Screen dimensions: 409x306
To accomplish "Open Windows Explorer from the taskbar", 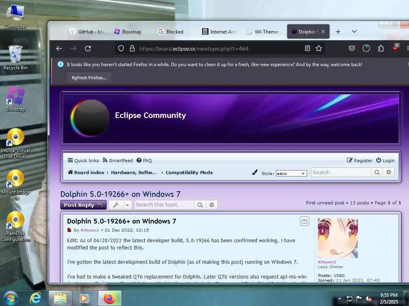I will click(x=60, y=298).
